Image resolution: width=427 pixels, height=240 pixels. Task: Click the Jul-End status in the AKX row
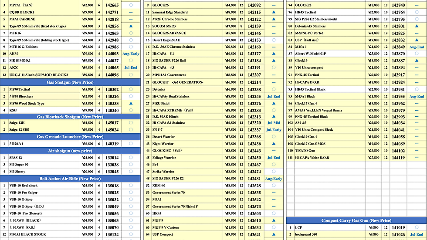(131, 68)
